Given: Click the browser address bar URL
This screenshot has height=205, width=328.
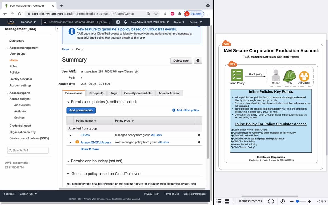Looking at the screenshot, I should point(83,14).
